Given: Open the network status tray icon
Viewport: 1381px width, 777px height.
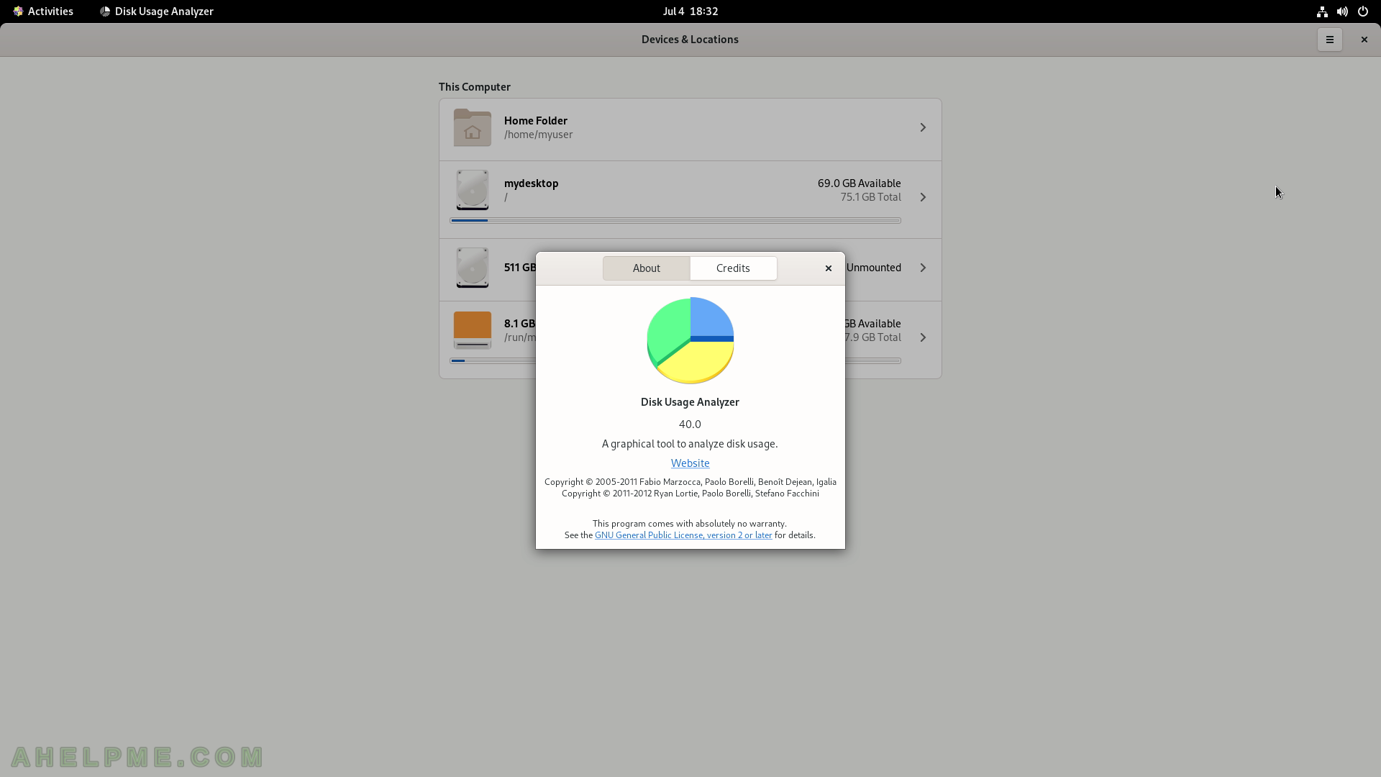Looking at the screenshot, I should click(x=1322, y=12).
